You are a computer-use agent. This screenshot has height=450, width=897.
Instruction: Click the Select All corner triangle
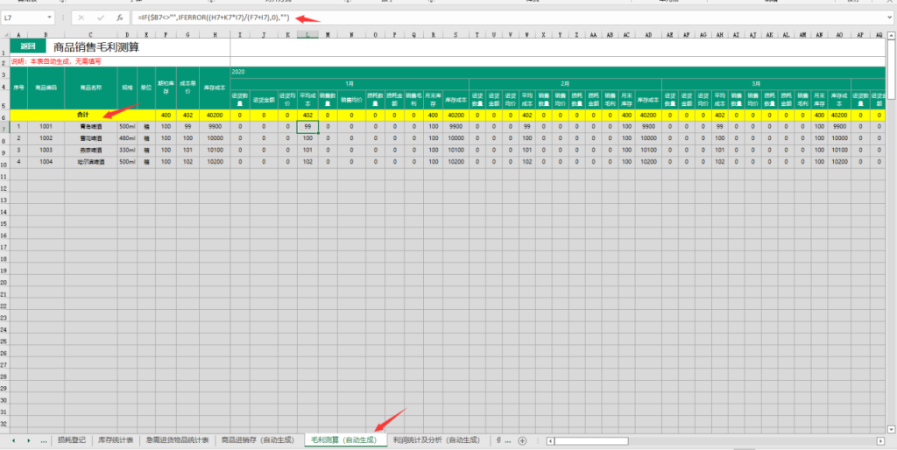point(4,34)
